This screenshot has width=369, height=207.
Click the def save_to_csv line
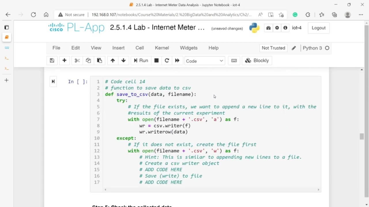tap(150, 94)
